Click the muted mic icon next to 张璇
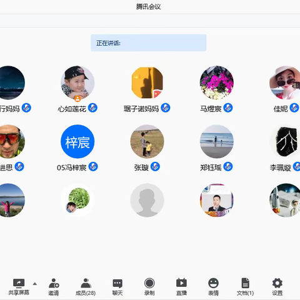Viewport: 300px width, 300px height. 155,167
